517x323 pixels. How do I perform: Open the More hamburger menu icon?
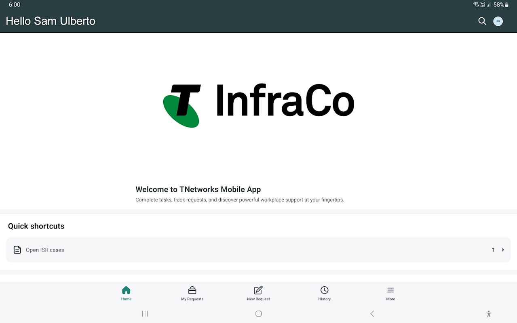390,290
